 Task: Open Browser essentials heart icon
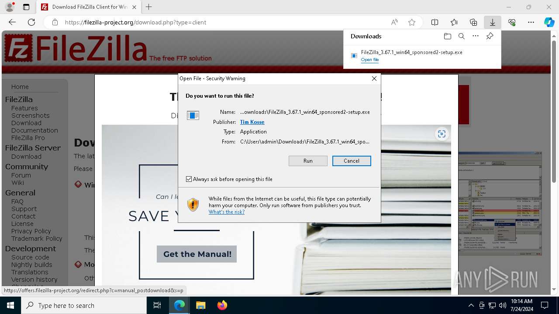coord(512,22)
